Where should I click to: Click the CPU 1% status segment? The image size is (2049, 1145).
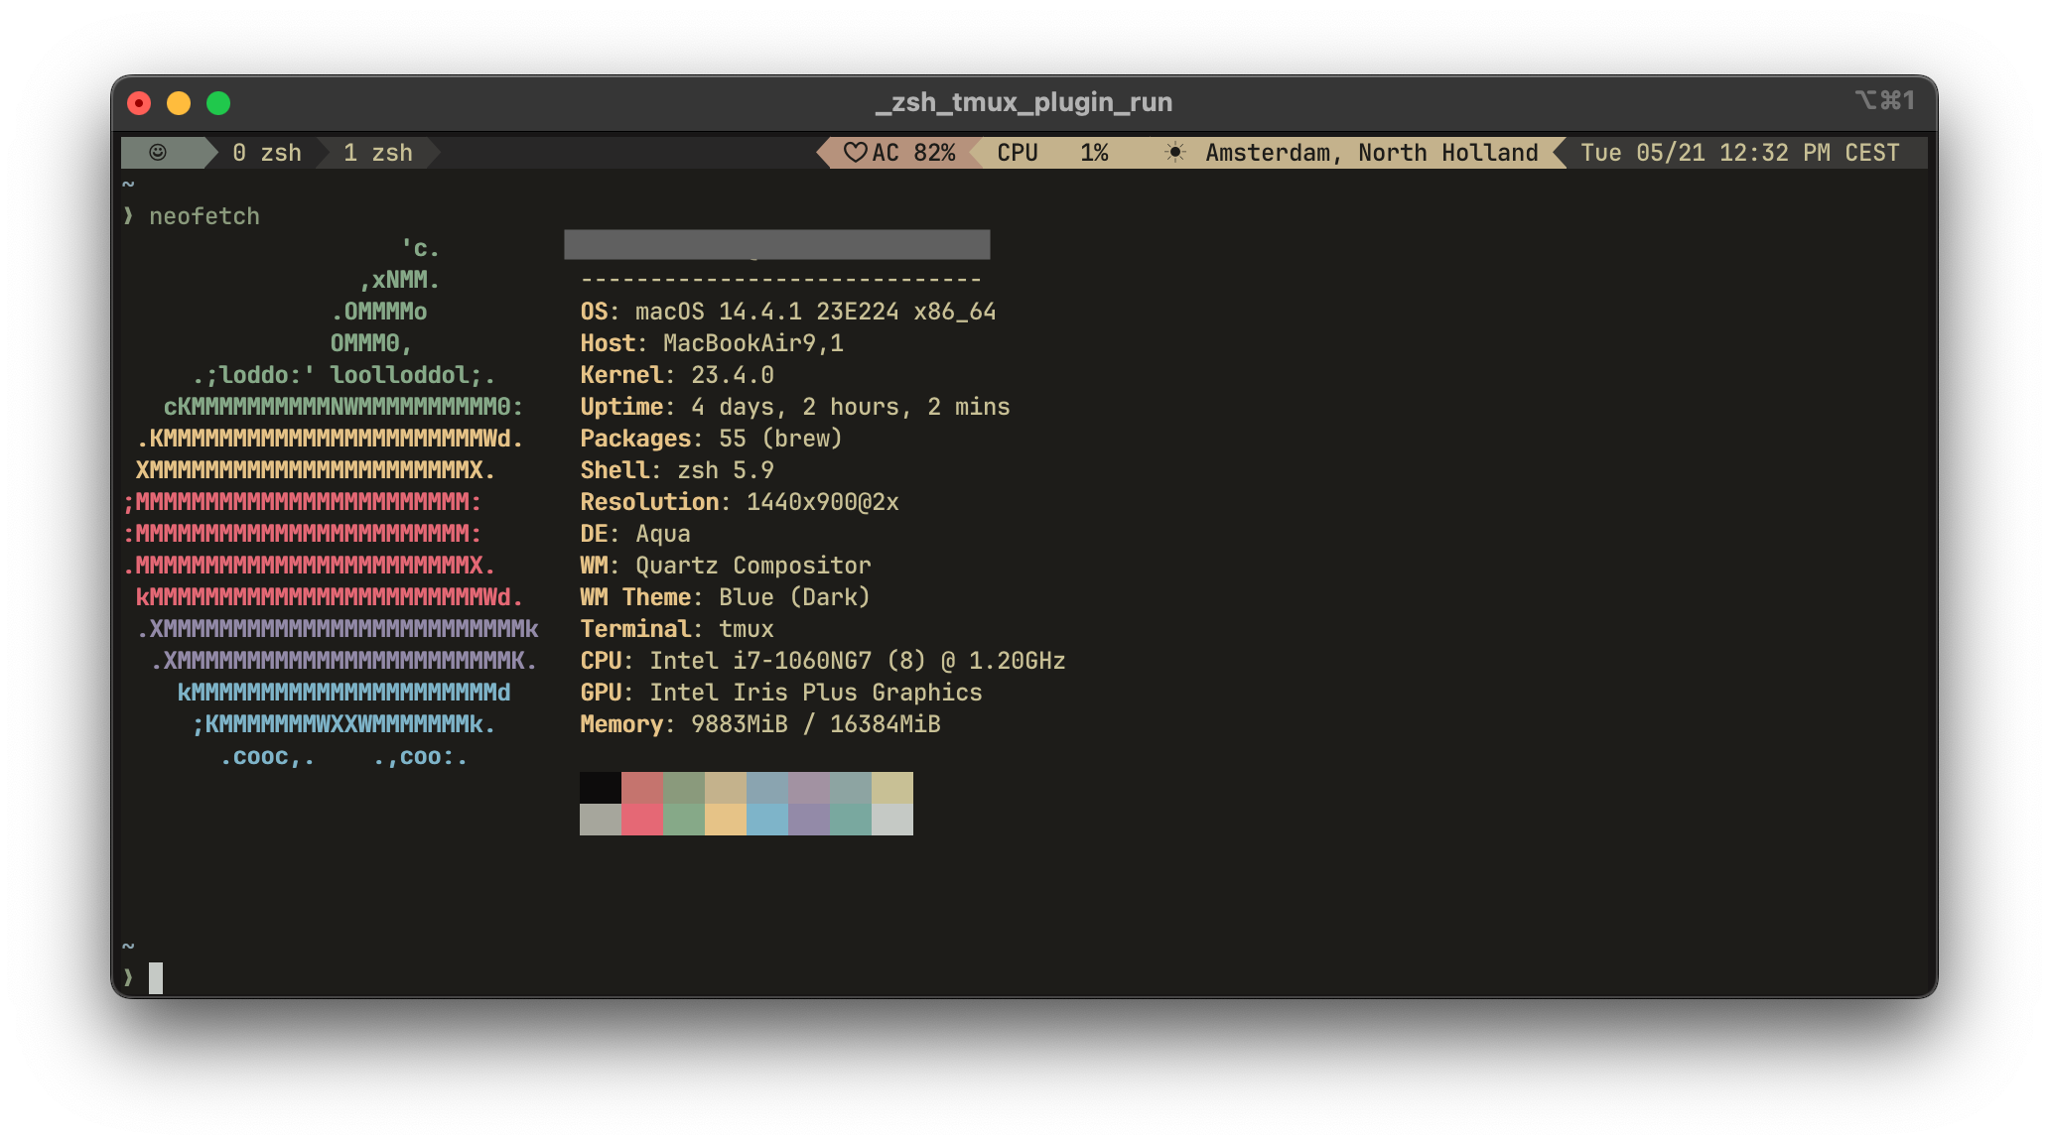click(x=1052, y=153)
